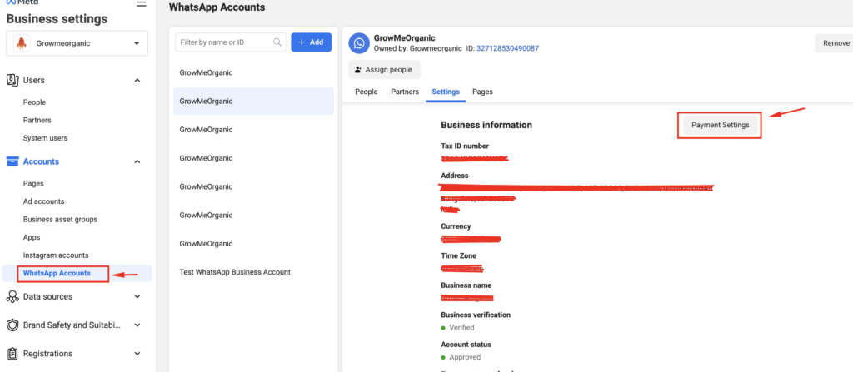Open Pages under Accounts
Screen dimensions: 853x372
coord(33,184)
